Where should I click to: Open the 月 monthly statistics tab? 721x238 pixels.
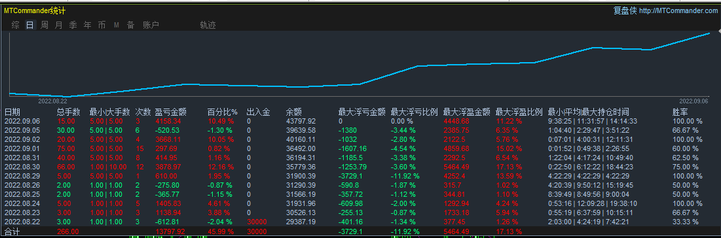click(59, 25)
